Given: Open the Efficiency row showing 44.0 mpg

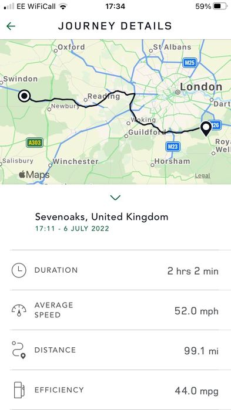Looking at the screenshot, I should coord(115,390).
